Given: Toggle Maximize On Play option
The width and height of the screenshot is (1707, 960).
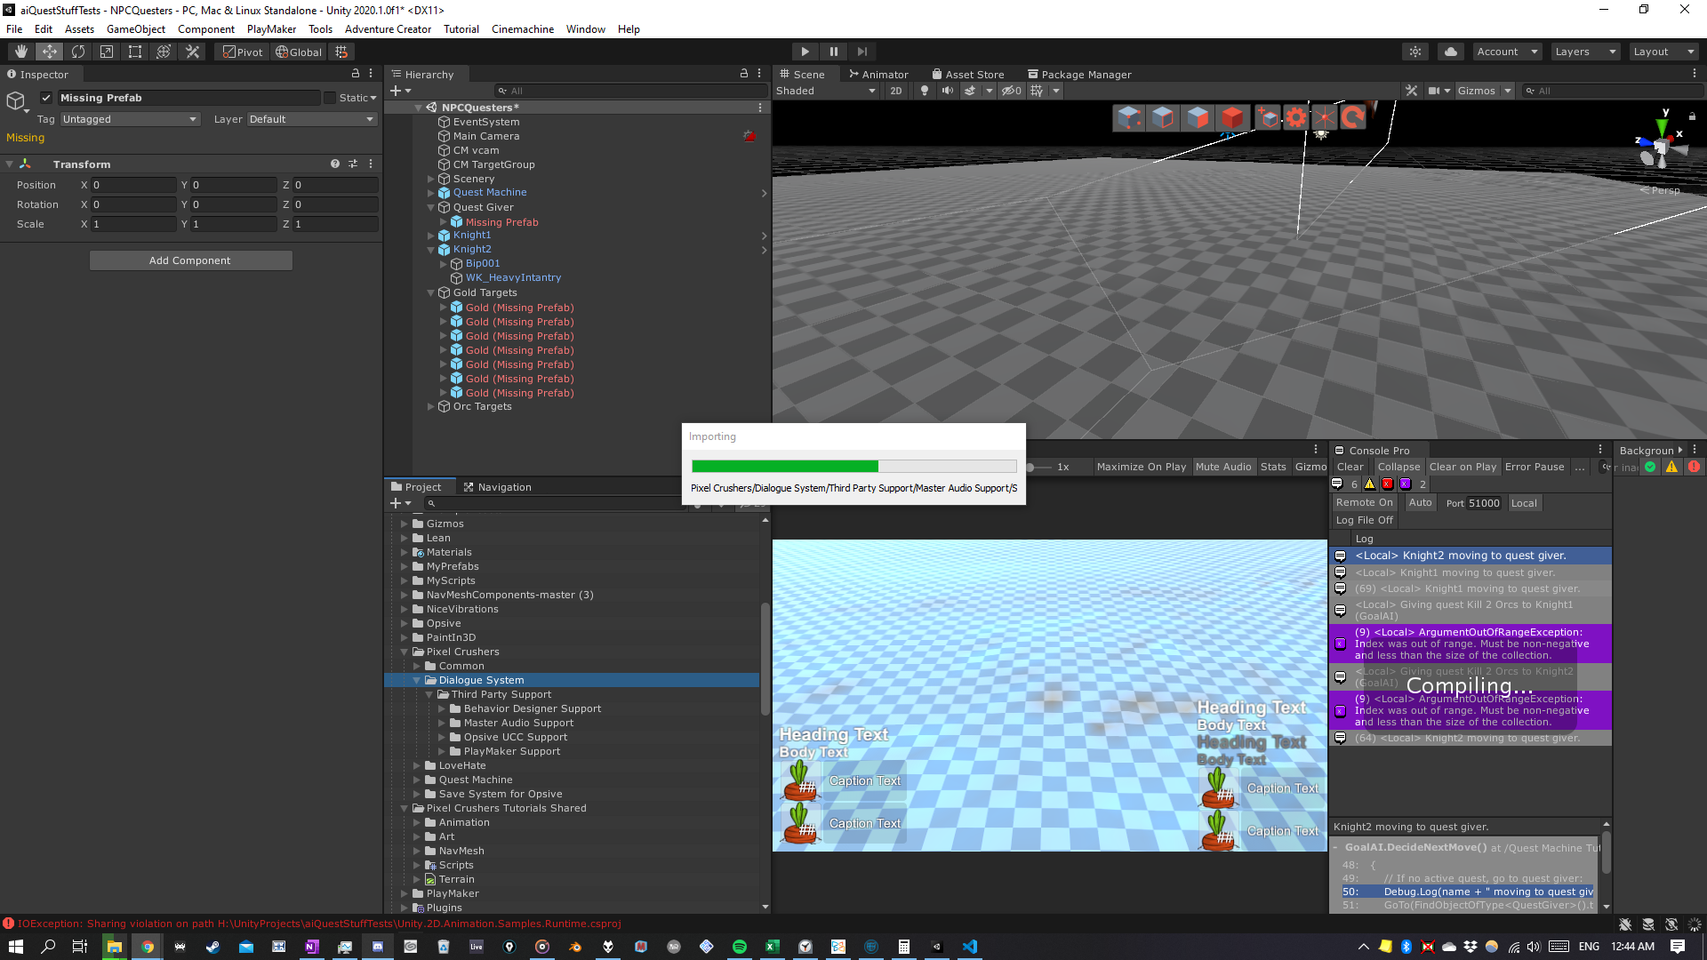Looking at the screenshot, I should pyautogui.click(x=1142, y=467).
